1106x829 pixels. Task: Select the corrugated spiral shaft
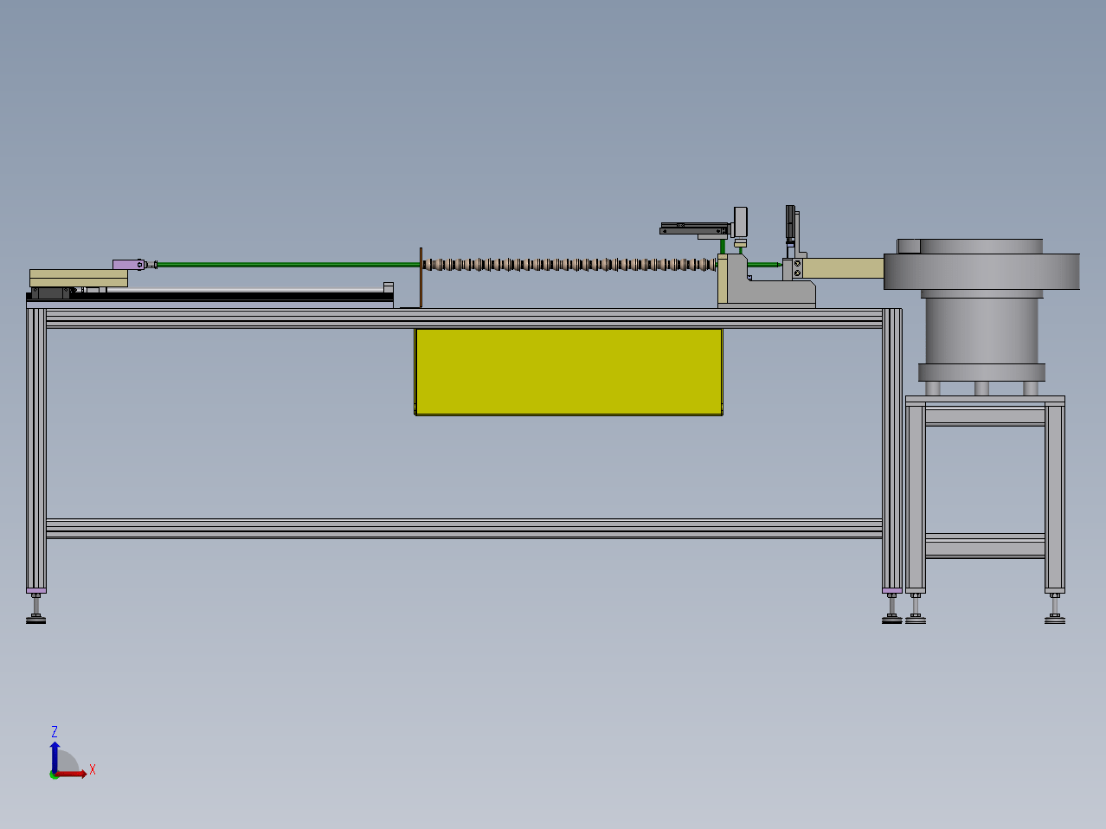click(569, 264)
